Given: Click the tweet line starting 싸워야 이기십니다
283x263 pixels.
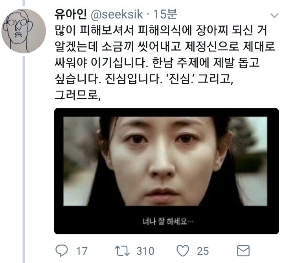Looking at the screenshot, I should pyautogui.click(x=157, y=63).
